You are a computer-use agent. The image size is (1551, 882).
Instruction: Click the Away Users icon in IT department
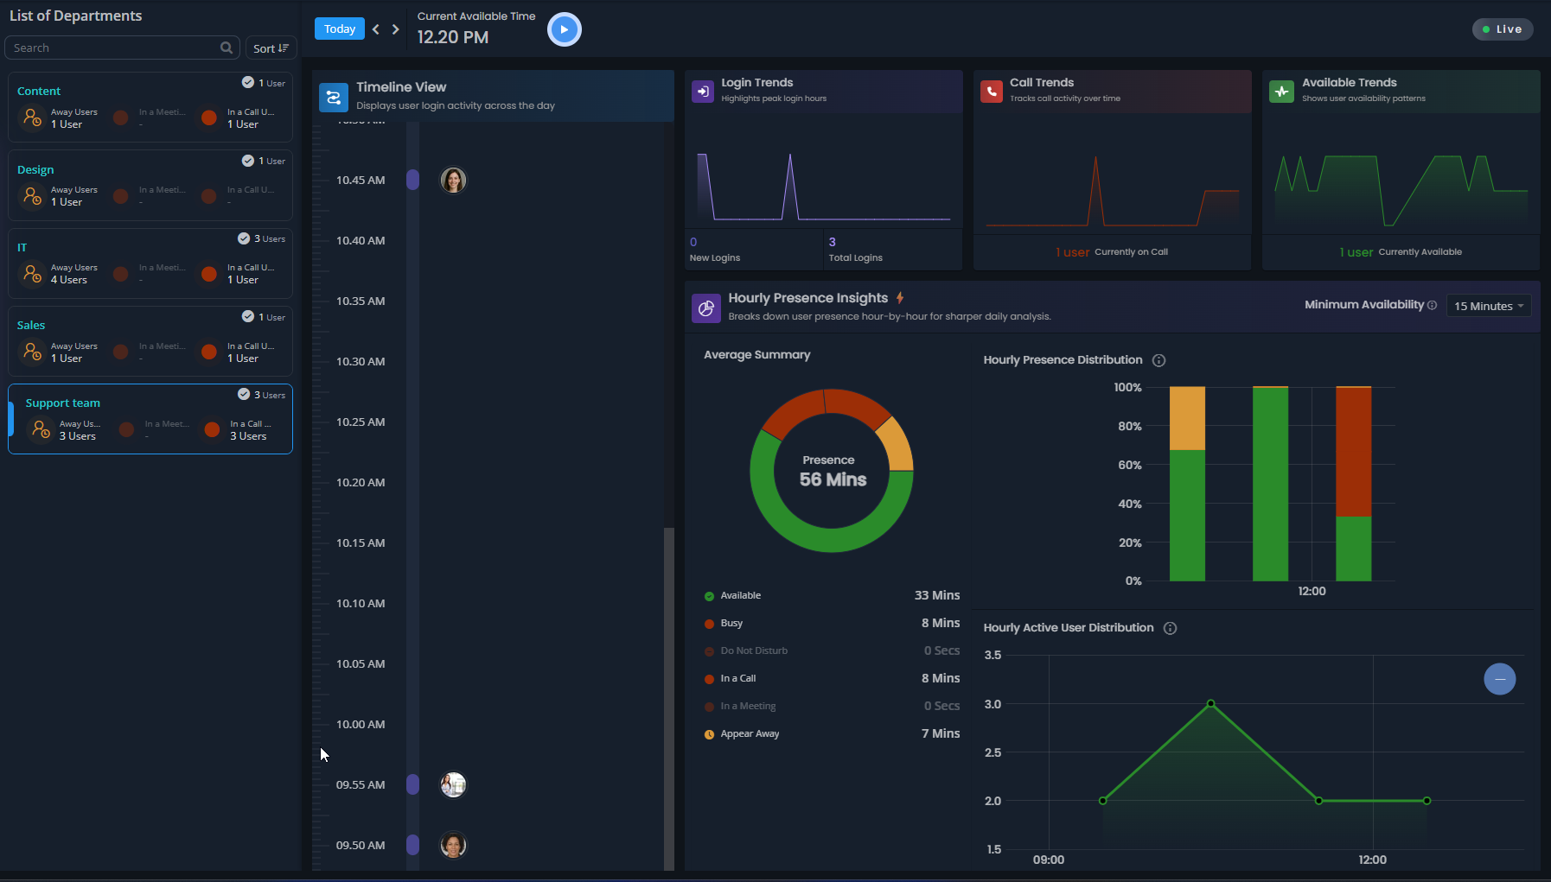(x=32, y=274)
